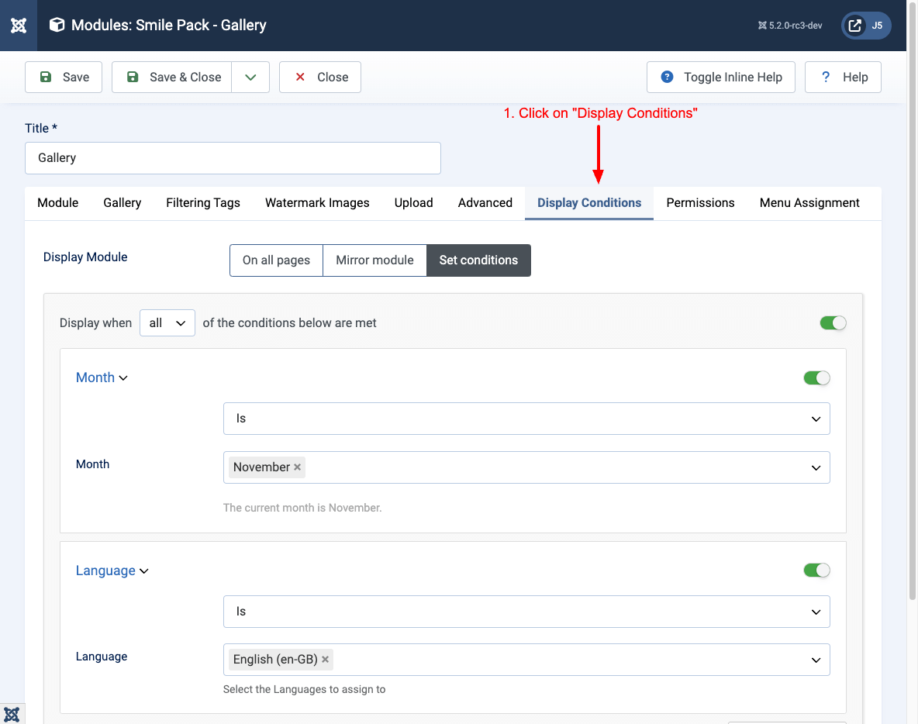Open site preview via external link icon
The height and width of the screenshot is (724, 918).
pos(854,25)
